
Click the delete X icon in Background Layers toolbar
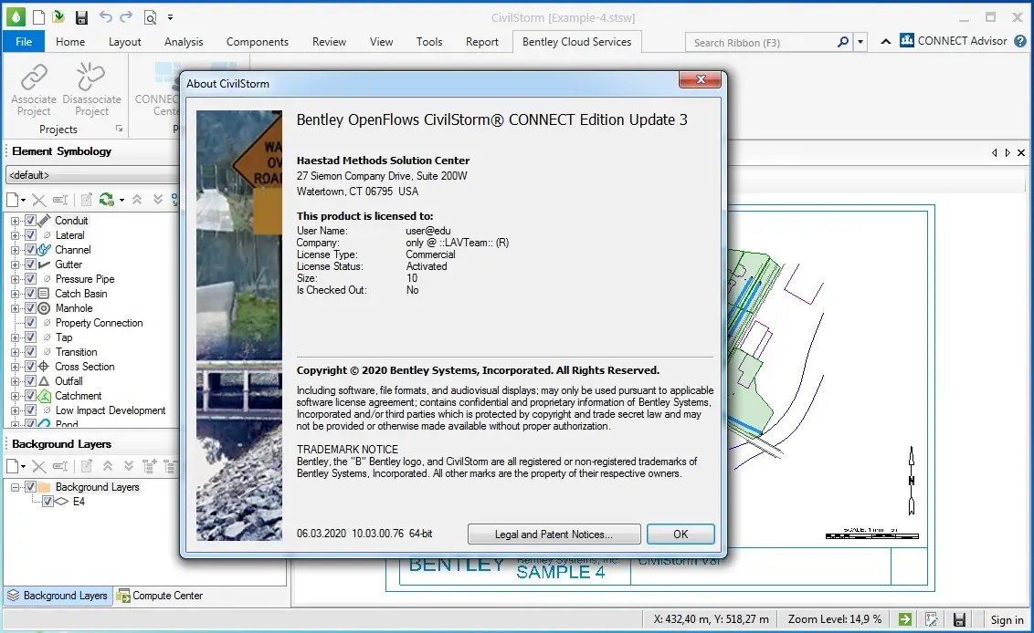[39, 466]
